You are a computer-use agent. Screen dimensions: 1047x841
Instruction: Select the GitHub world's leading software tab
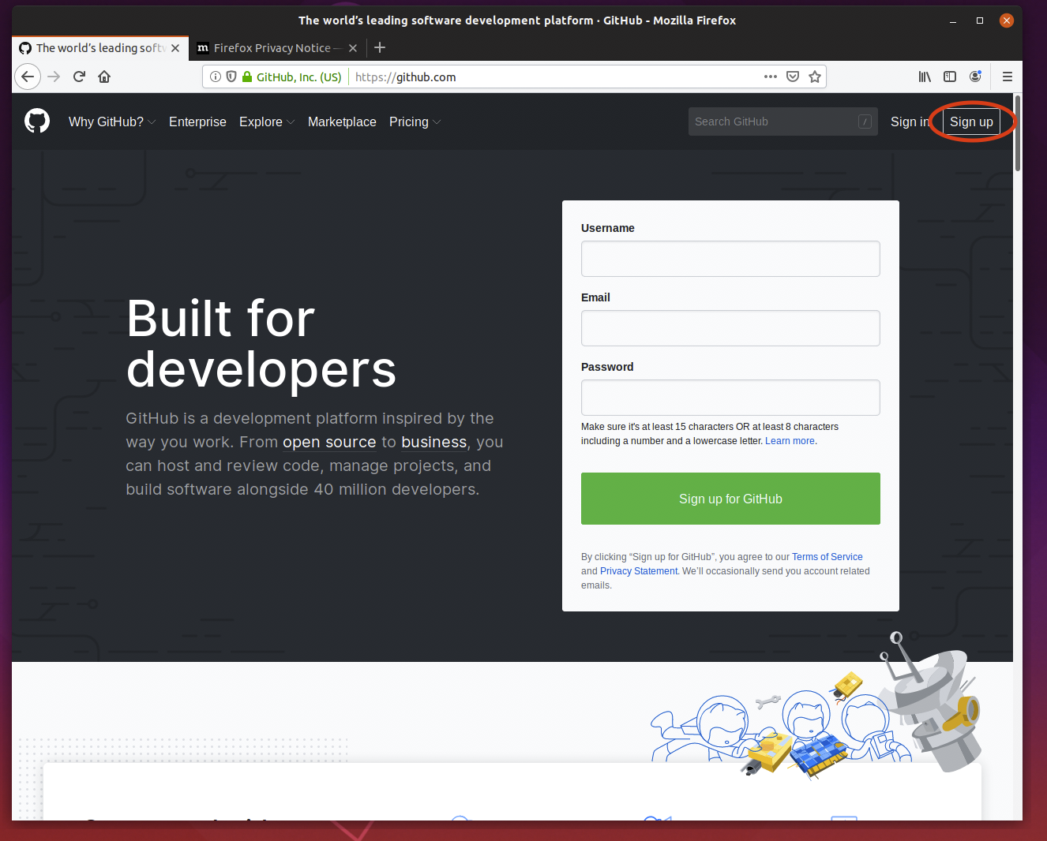pyautogui.click(x=100, y=48)
